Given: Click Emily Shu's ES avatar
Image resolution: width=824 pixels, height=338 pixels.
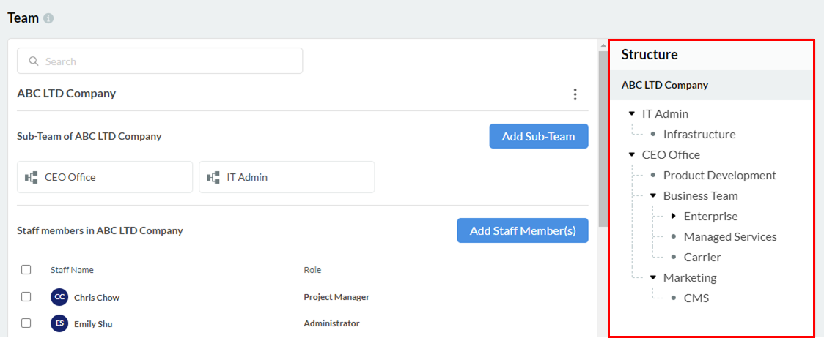Looking at the screenshot, I should point(59,323).
